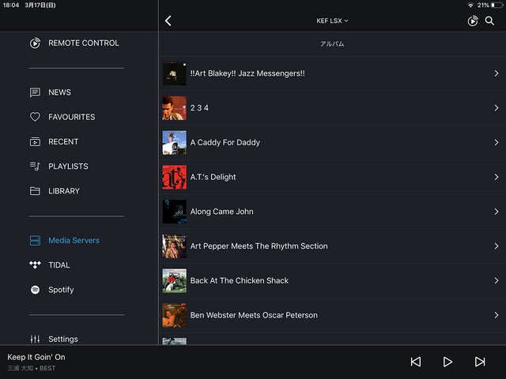The image size is (506, 379).
Task: Open Favourites heart item
Action: (71, 117)
